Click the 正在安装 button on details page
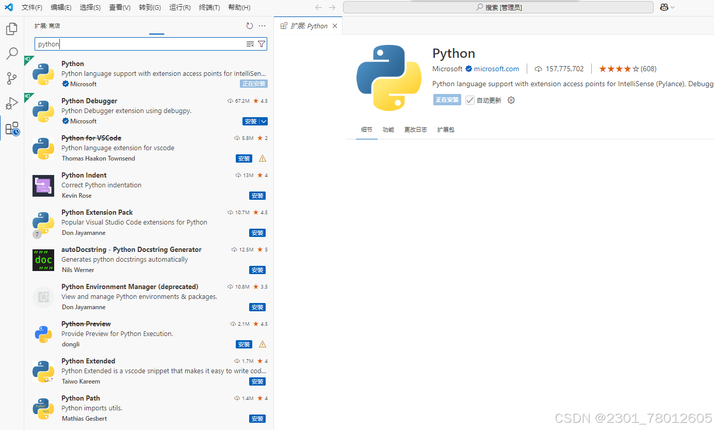The image size is (714, 430). (x=447, y=100)
